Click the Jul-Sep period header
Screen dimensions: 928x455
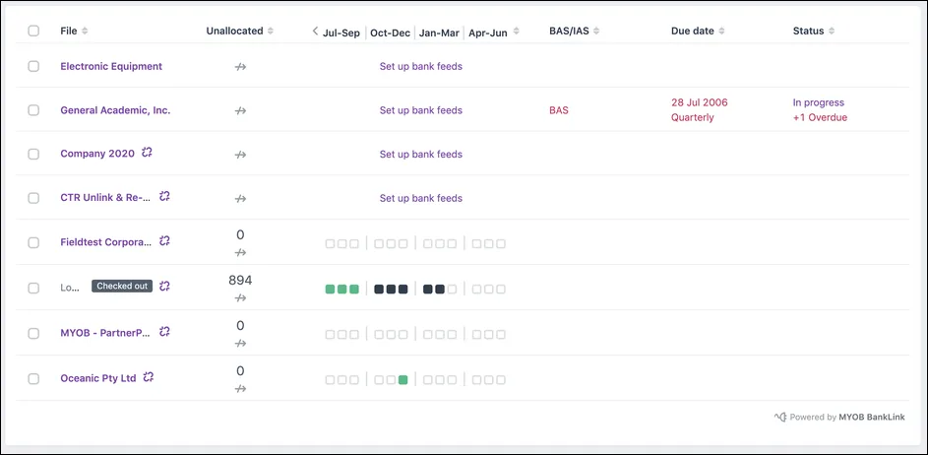(x=341, y=32)
